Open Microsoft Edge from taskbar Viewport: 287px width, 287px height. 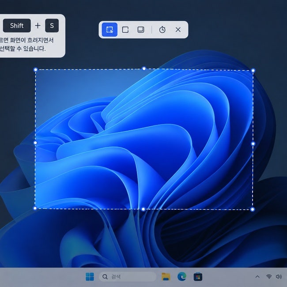[182, 276]
